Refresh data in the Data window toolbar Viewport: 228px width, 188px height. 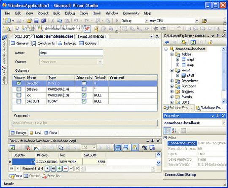[12, 148]
